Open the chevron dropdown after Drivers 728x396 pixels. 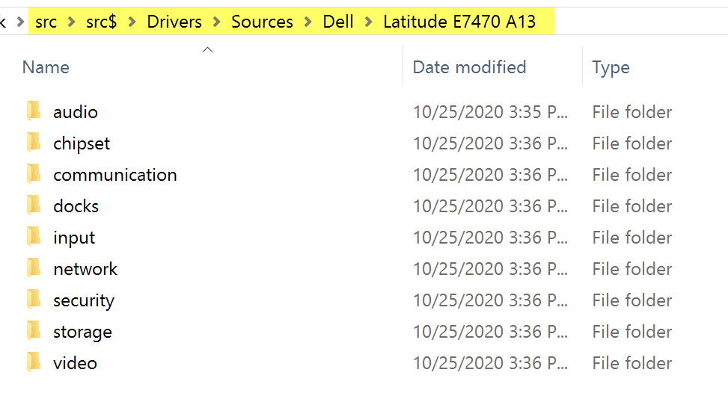[x=217, y=22]
